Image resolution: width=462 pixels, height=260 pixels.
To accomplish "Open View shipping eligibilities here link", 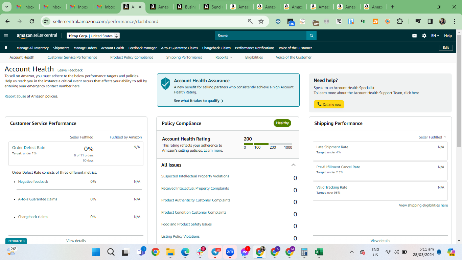I will click(423, 205).
